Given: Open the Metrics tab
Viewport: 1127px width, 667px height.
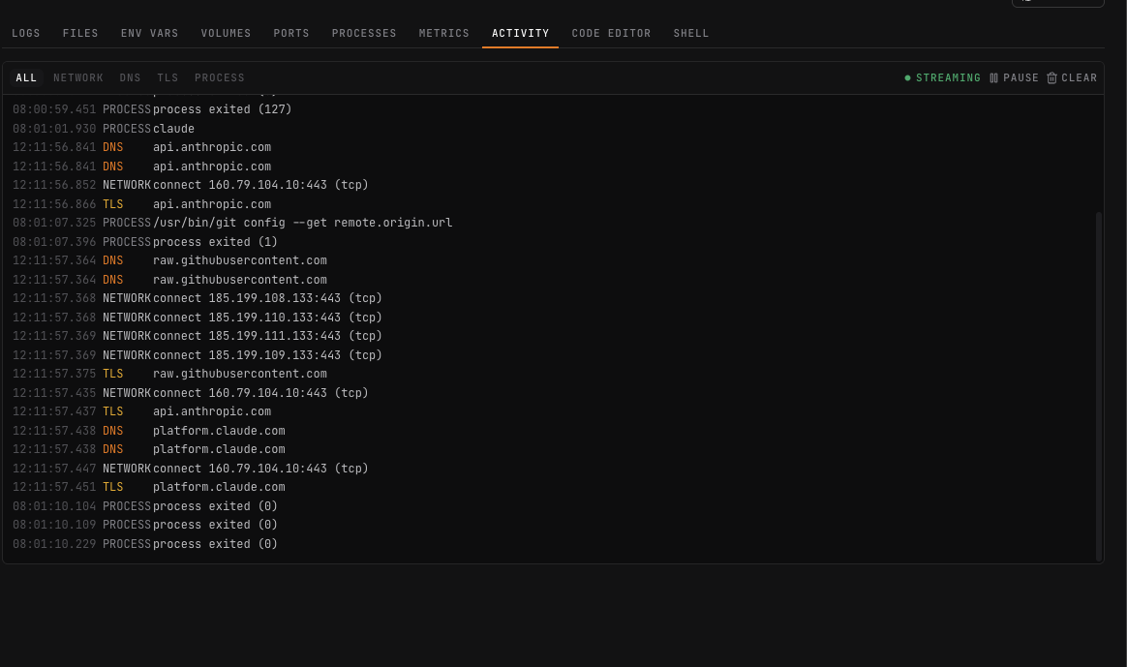Looking at the screenshot, I should pos(443,33).
